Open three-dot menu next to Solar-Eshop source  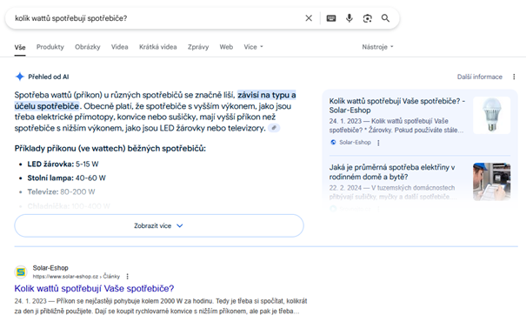tap(378, 143)
